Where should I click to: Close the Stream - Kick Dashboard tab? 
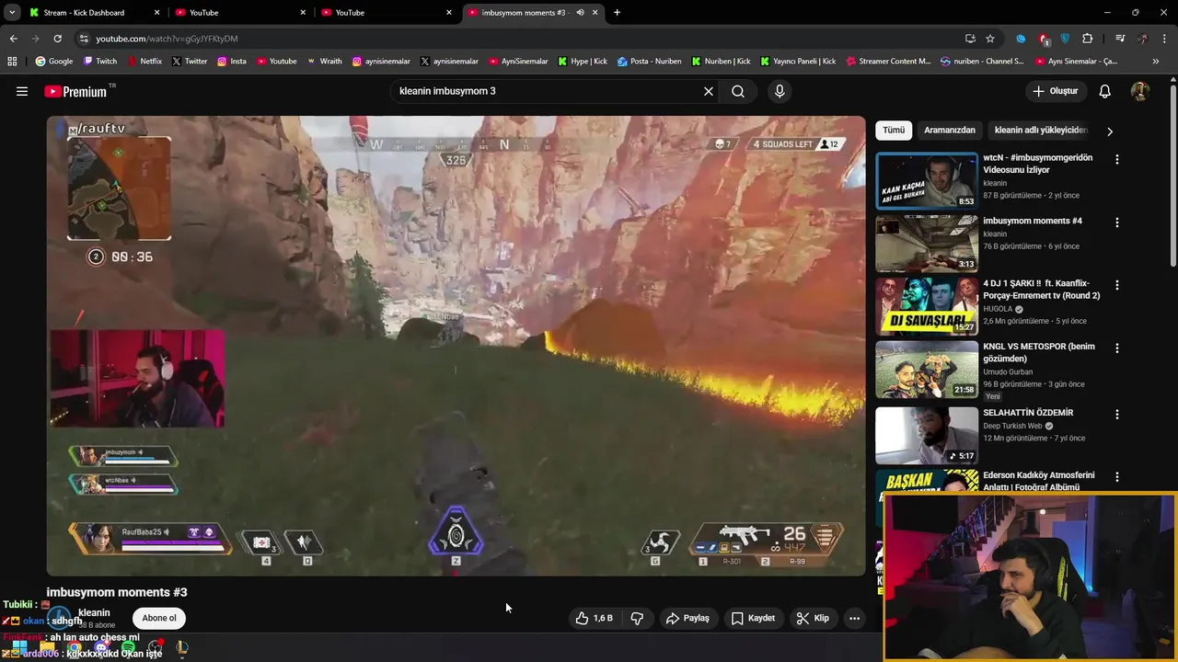pyautogui.click(x=156, y=12)
